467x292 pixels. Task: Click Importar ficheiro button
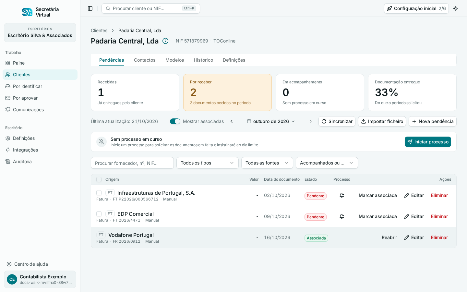coord(382,121)
